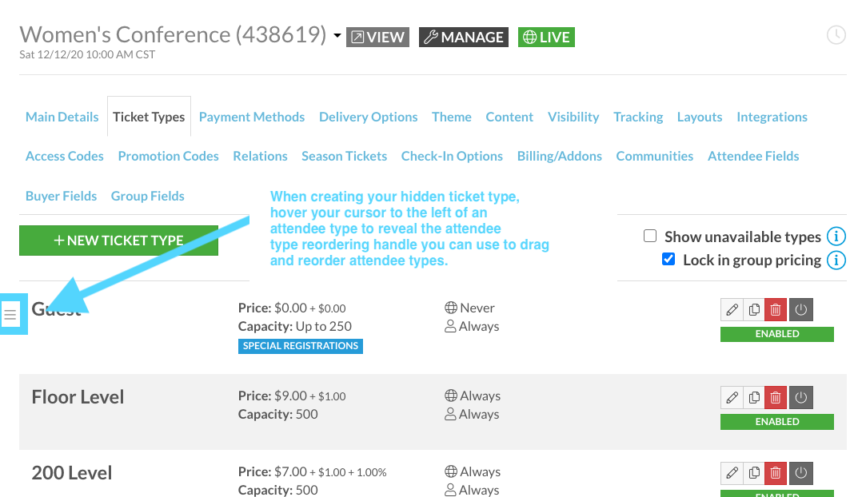Uncheck Lock in group pricing

tap(668, 259)
